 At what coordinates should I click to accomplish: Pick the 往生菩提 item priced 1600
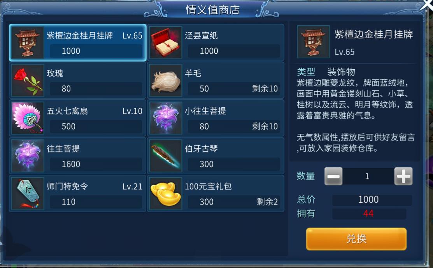(77, 156)
